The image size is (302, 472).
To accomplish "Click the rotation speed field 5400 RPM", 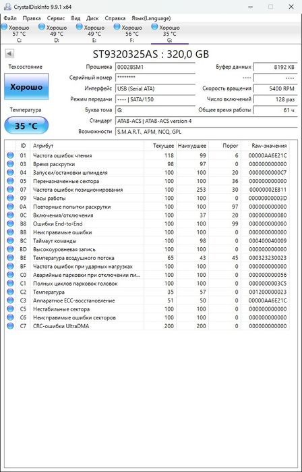I will (275, 88).
